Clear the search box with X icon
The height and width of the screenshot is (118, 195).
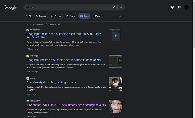114,7
